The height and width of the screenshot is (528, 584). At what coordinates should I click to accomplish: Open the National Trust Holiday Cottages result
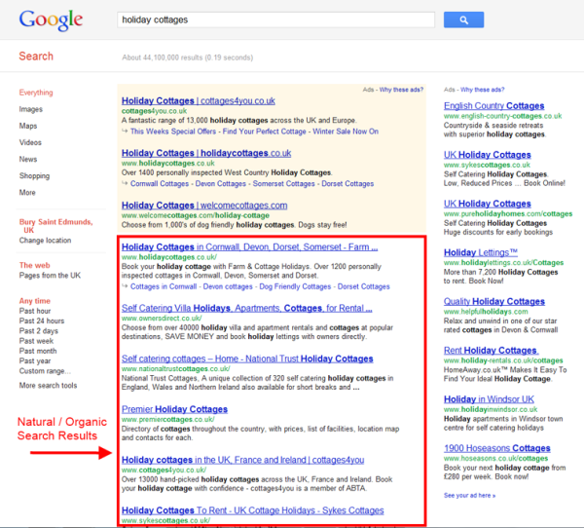click(247, 358)
